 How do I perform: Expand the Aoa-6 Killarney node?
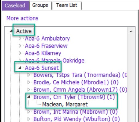20,53
